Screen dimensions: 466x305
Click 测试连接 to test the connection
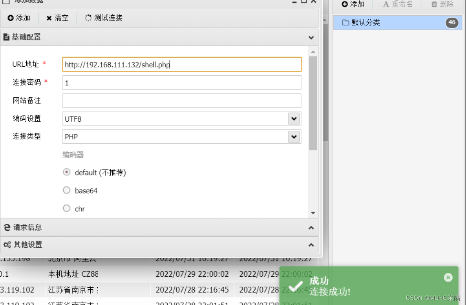coord(103,18)
